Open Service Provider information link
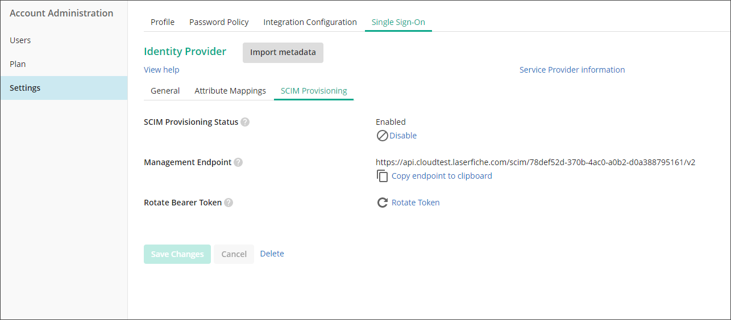Screen dimensions: 731x320 pyautogui.click(x=572, y=70)
